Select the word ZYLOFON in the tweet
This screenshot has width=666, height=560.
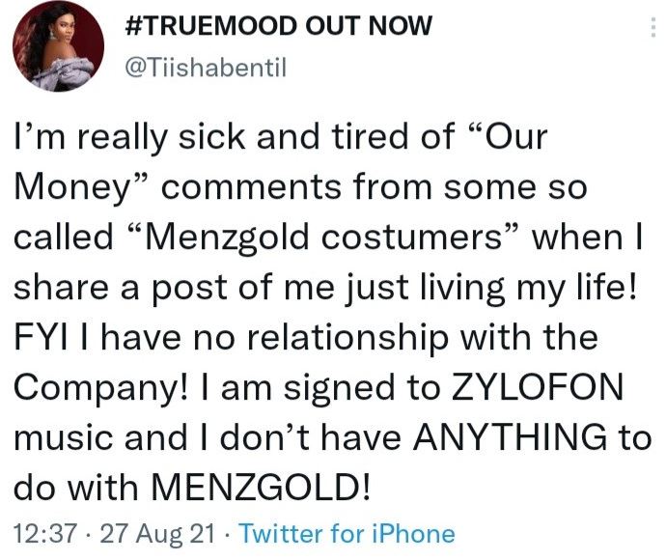click(537, 387)
